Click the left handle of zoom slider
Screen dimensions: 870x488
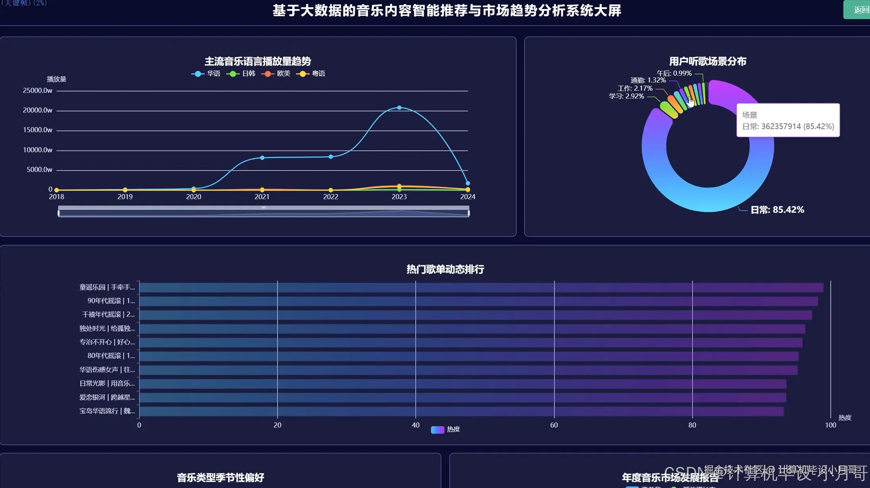point(59,213)
